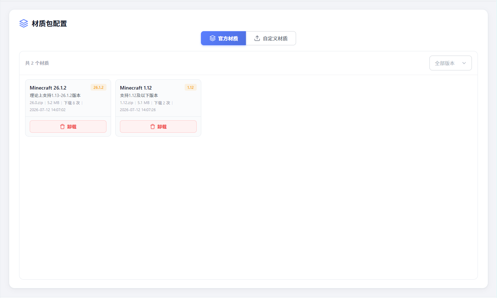Click the 理论上支持1.13-26.1.2版本 description text
Image resolution: width=497 pixels, height=298 pixels.
55,96
